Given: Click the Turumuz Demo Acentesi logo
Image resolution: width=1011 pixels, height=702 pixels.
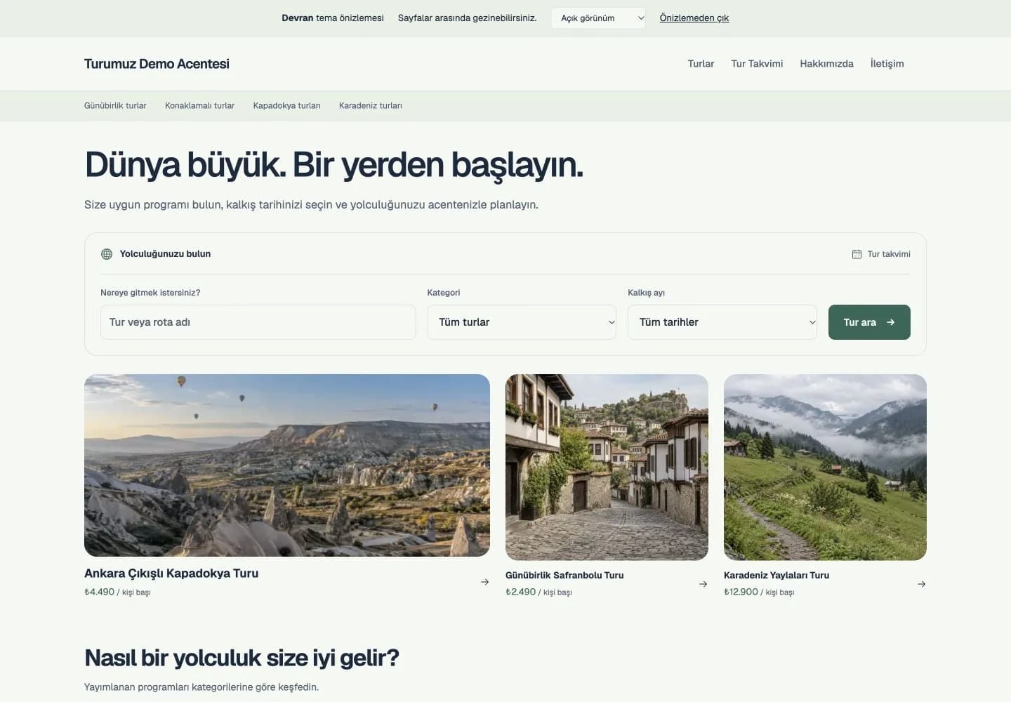Looking at the screenshot, I should coord(157,64).
